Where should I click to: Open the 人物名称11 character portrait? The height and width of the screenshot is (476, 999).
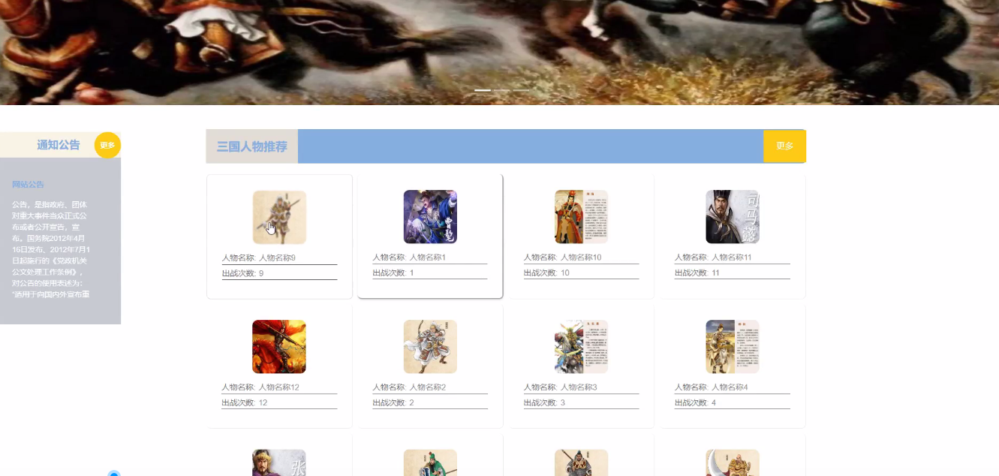click(x=733, y=216)
